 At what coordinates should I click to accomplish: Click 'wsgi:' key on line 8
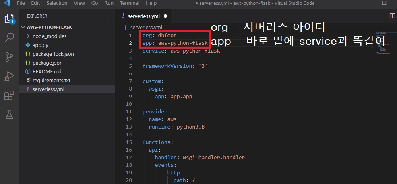[156, 89]
